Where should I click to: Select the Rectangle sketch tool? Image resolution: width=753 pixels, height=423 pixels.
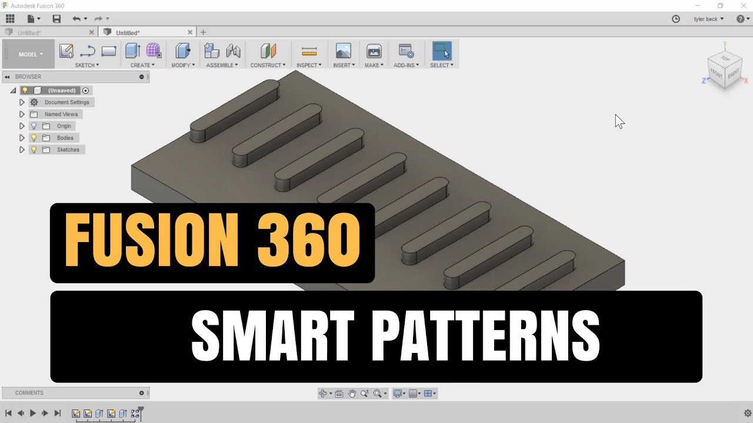click(x=109, y=51)
